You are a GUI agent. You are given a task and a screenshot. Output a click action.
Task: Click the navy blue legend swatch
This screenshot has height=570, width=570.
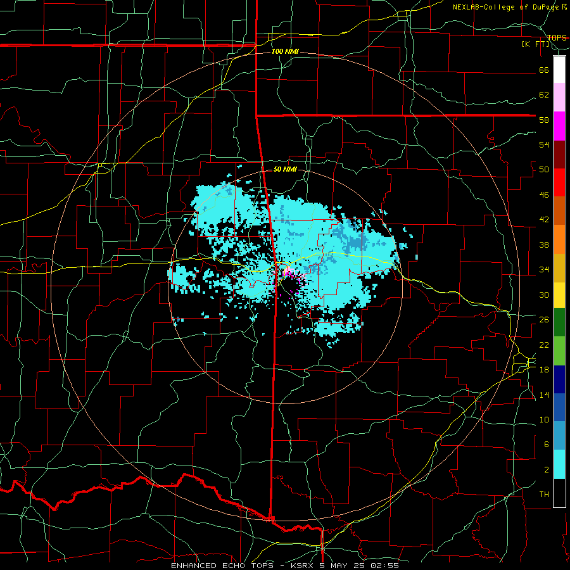point(559,379)
